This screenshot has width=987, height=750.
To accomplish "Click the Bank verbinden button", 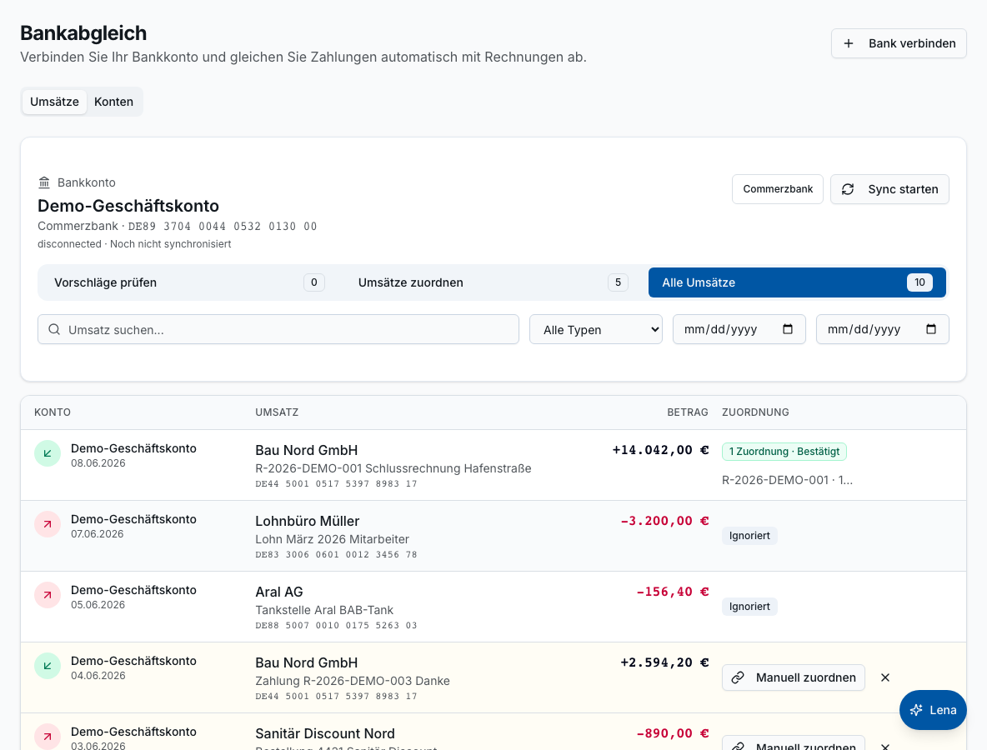I will [x=899, y=43].
